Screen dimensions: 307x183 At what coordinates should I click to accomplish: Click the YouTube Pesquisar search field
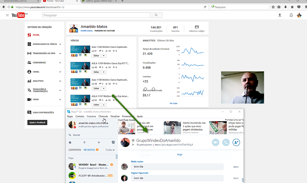[96, 15]
